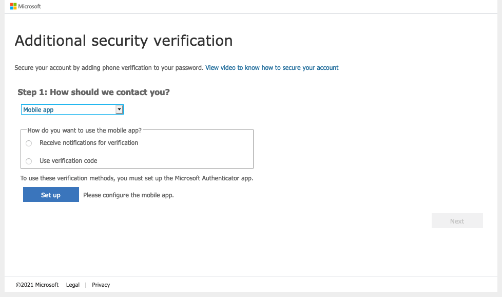Click the greyed-out Next button
Screen dimensions: 502x297
point(457,221)
